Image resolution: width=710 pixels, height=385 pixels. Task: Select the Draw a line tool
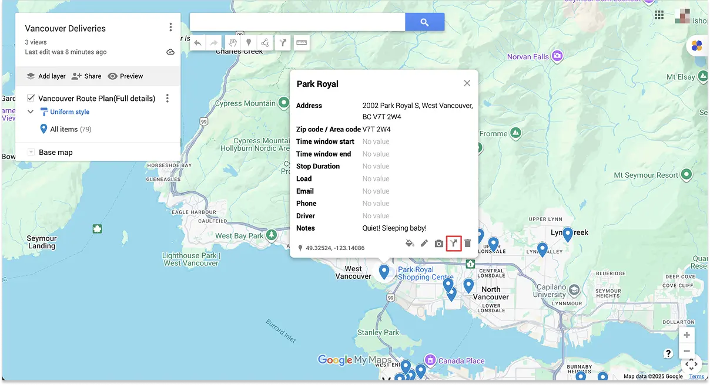point(265,42)
